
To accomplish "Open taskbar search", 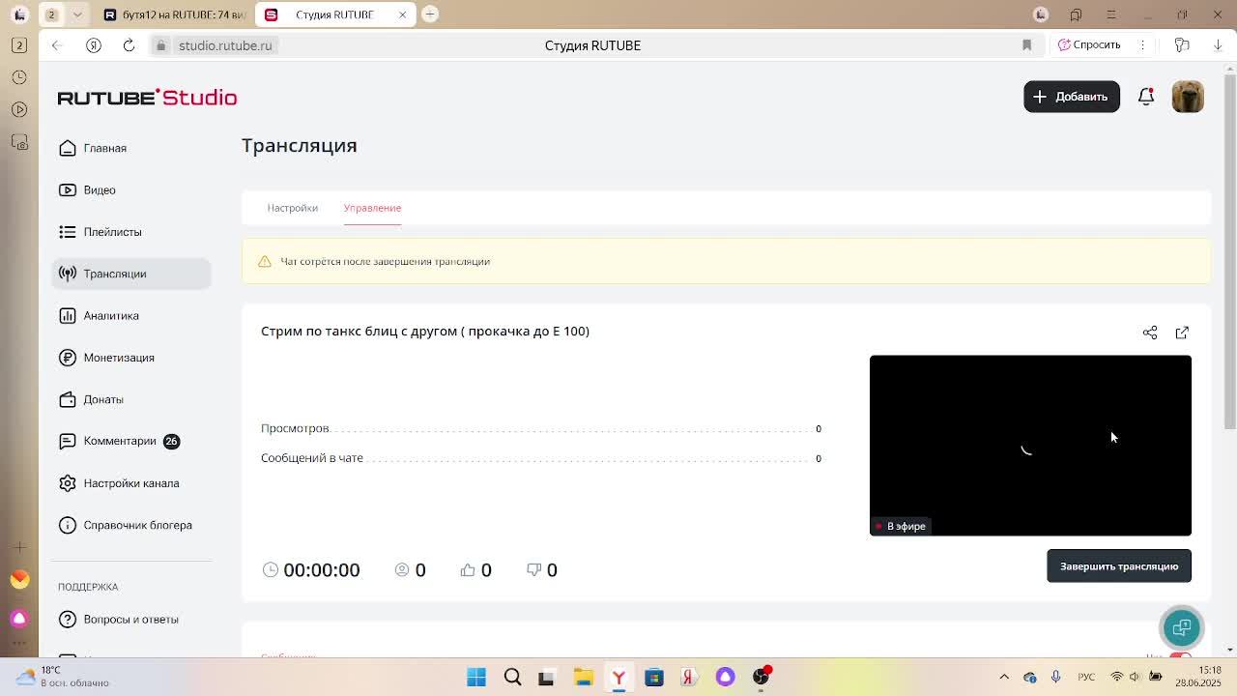I will [x=512, y=677].
